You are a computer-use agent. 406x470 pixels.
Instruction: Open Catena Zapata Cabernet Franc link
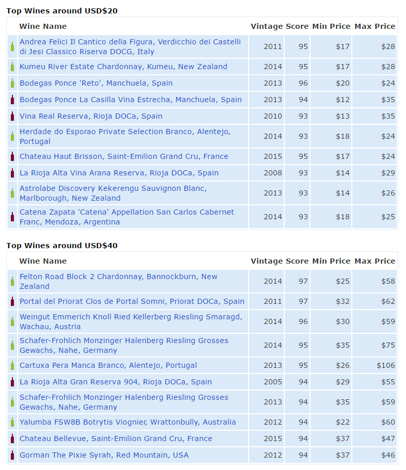pyautogui.click(x=127, y=216)
